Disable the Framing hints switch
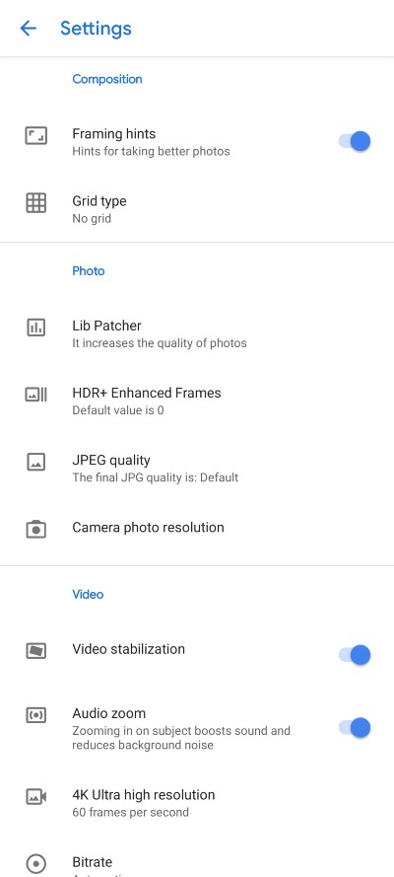The height and width of the screenshot is (877, 394). point(355,141)
